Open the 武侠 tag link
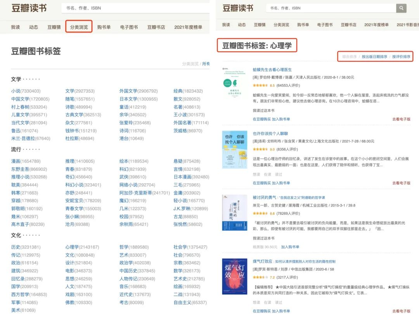The height and width of the screenshot is (314, 419). pos(124,177)
